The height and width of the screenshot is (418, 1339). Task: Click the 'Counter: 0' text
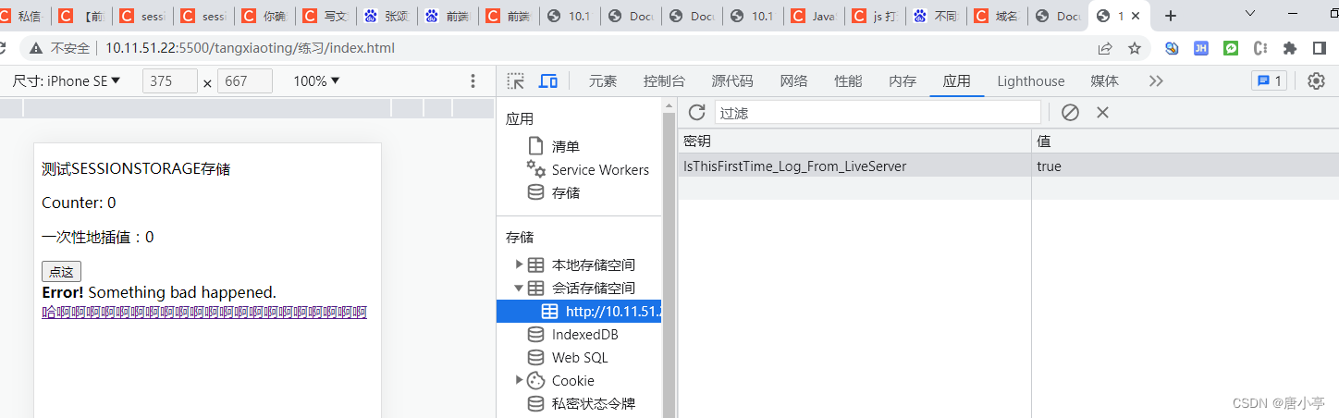(79, 203)
